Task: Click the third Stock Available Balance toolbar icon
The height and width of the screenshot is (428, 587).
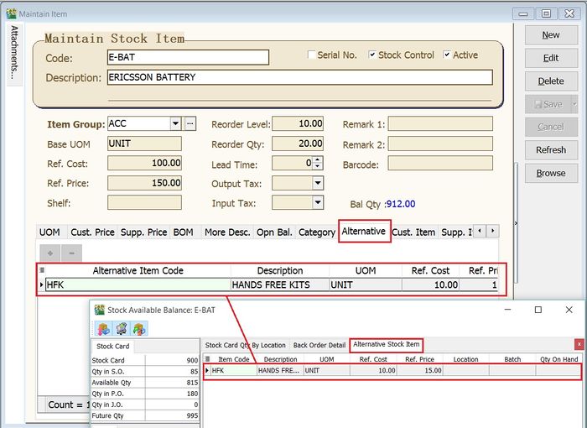Action: pyautogui.click(x=139, y=328)
